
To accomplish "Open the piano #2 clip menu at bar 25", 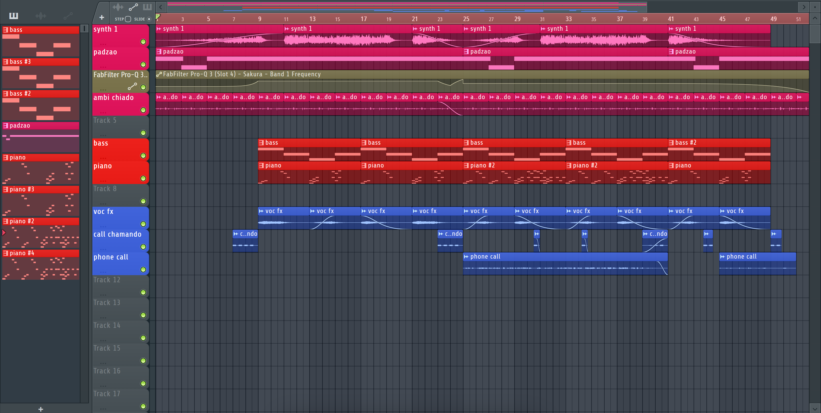I will pos(466,165).
